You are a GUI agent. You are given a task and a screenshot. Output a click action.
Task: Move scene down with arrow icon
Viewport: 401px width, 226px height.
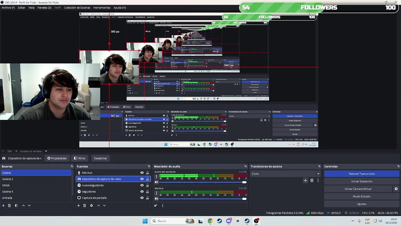pos(29,205)
